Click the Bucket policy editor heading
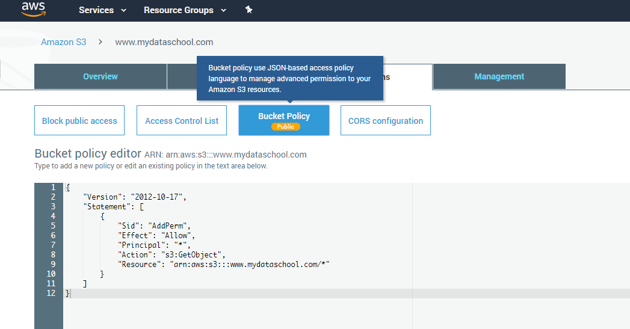The height and width of the screenshot is (329, 630). pos(88,153)
